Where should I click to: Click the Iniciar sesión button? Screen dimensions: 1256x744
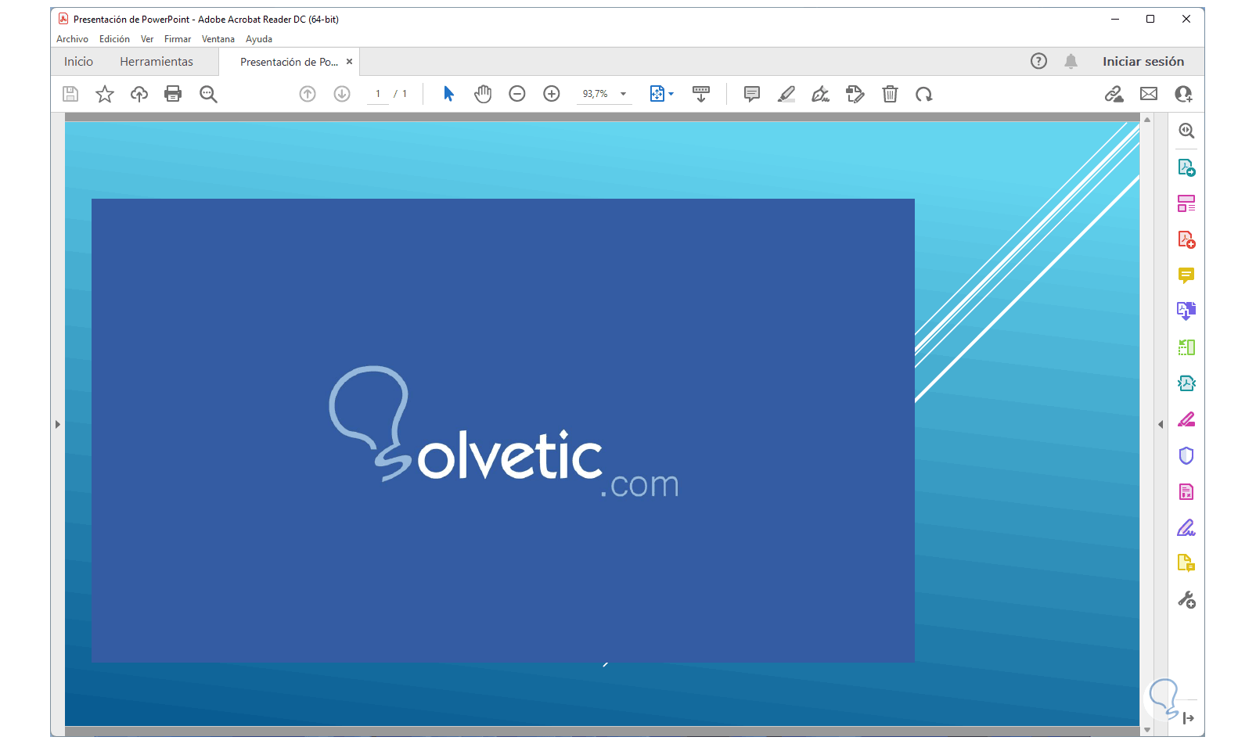[1143, 62]
